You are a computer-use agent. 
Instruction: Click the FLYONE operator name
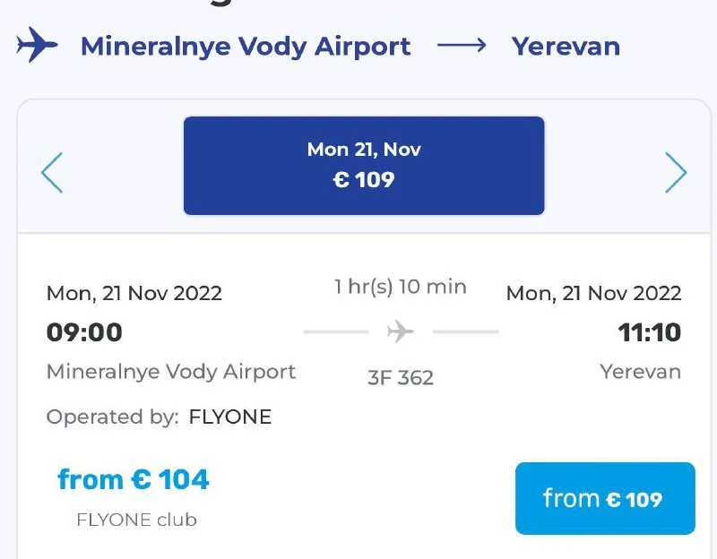coord(229,417)
